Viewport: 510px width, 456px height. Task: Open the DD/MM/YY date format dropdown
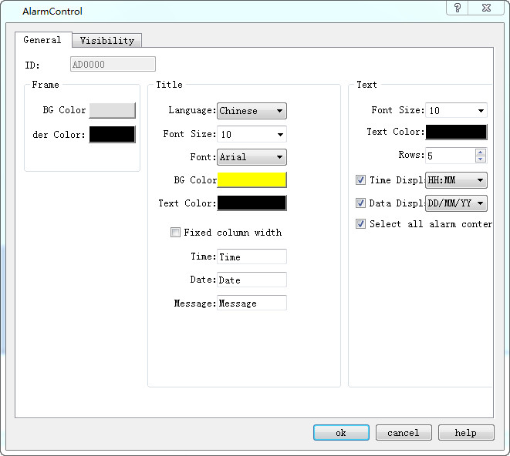(x=456, y=203)
